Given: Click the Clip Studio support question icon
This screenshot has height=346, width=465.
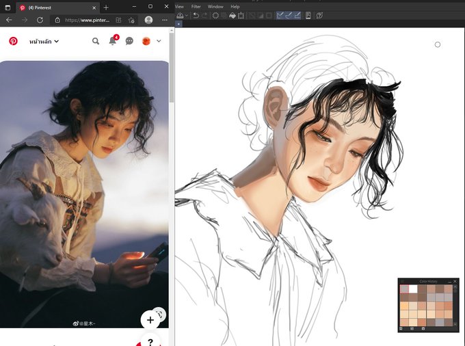Looking at the screenshot, I should (319, 16).
